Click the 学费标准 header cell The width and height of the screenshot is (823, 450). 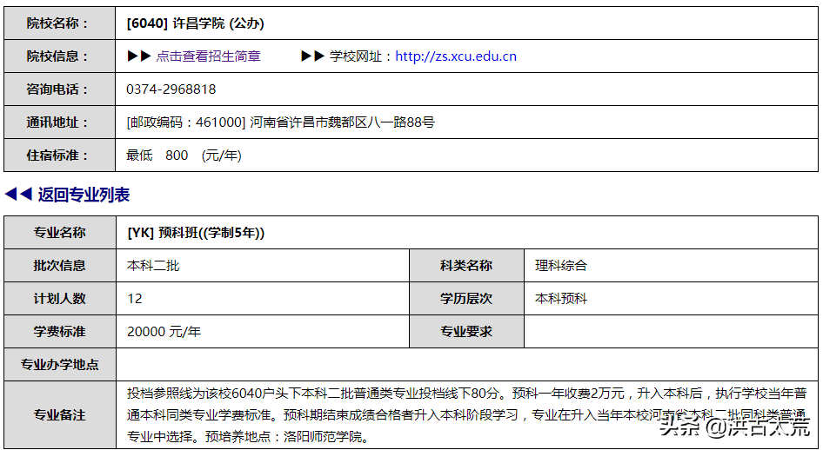point(60,332)
